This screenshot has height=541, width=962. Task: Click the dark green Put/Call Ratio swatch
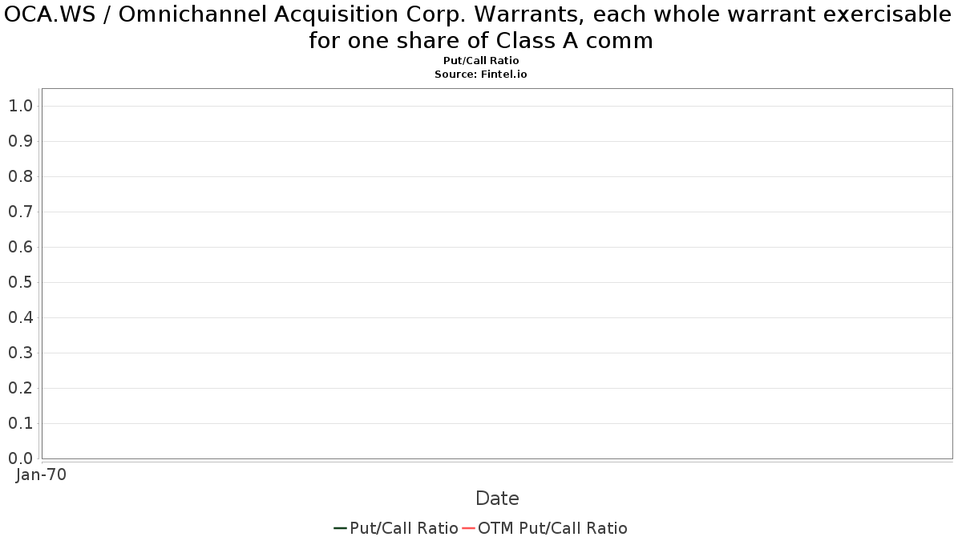tap(340, 528)
